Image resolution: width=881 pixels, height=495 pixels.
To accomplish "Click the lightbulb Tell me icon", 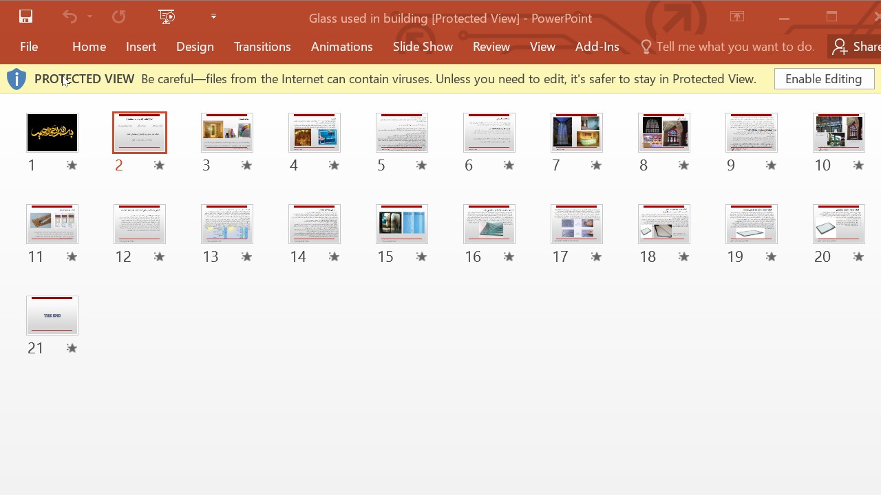I will click(646, 47).
